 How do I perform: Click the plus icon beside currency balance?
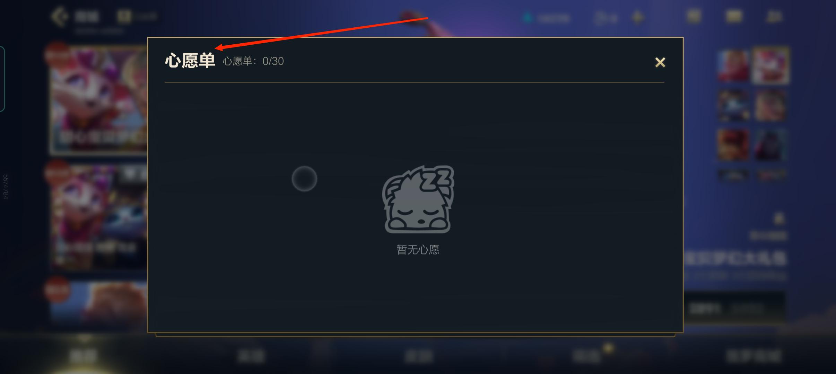coord(637,17)
